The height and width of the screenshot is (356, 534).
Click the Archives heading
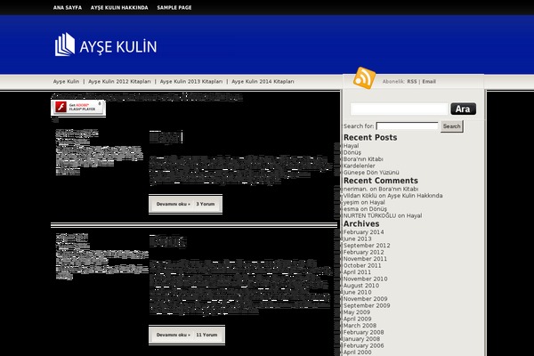361,223
